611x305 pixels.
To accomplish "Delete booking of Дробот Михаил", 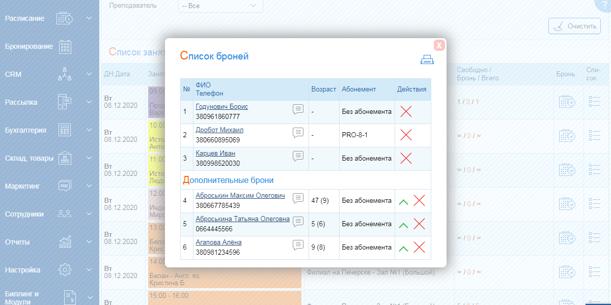I will click(x=406, y=135).
